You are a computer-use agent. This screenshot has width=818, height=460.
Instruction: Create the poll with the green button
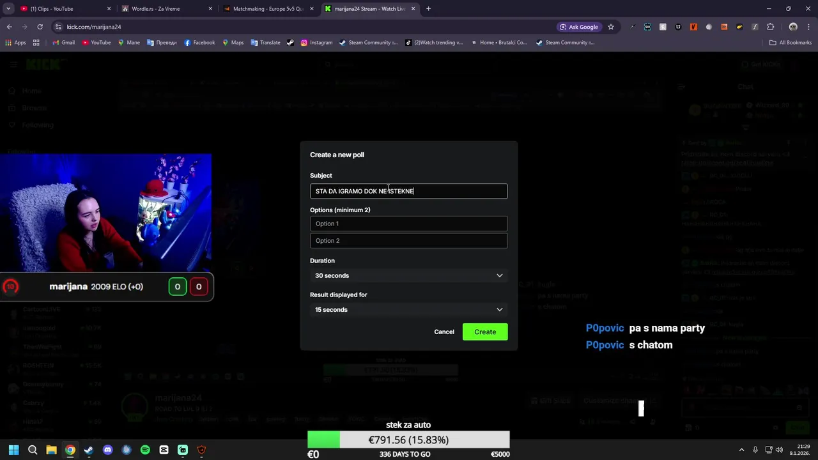pos(485,332)
